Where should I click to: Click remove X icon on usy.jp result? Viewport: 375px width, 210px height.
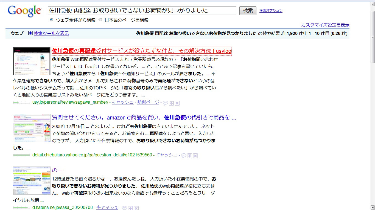177,103
